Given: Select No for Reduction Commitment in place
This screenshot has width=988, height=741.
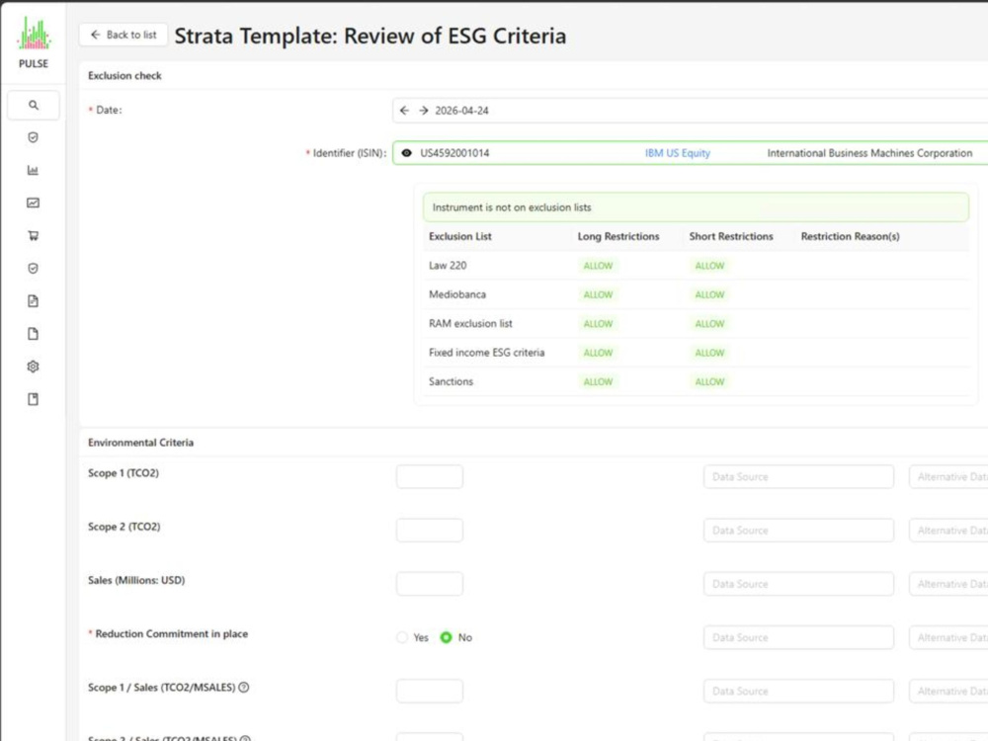Looking at the screenshot, I should [447, 637].
